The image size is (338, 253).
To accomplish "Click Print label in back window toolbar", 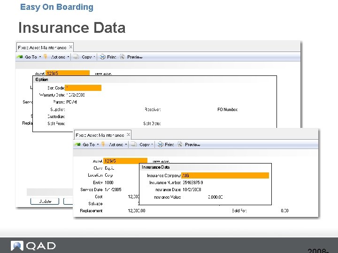I will 112,57.
